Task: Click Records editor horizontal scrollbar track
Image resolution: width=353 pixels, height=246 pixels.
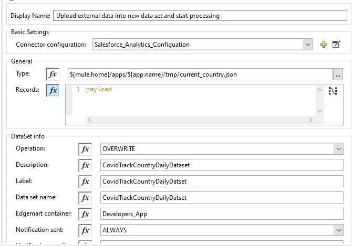Action: click(200, 120)
